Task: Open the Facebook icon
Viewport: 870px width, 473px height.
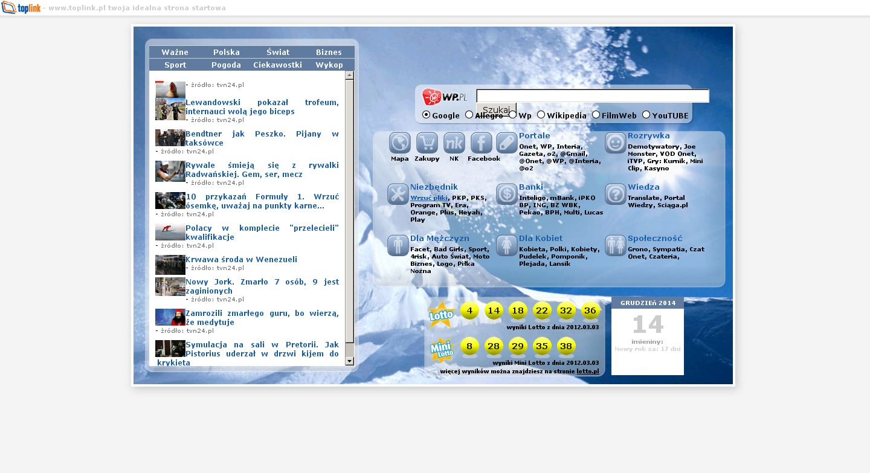Action: 482,143
